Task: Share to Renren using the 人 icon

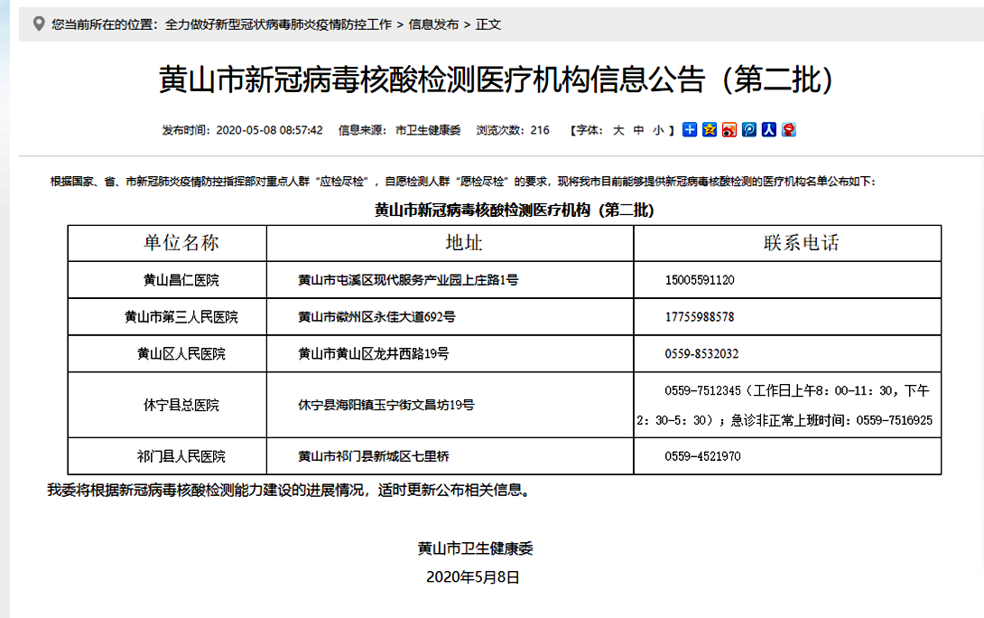Action: pyautogui.click(x=769, y=129)
